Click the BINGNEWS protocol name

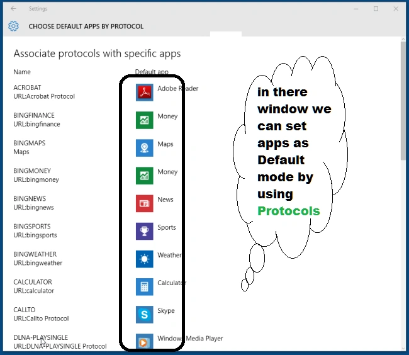click(x=30, y=199)
